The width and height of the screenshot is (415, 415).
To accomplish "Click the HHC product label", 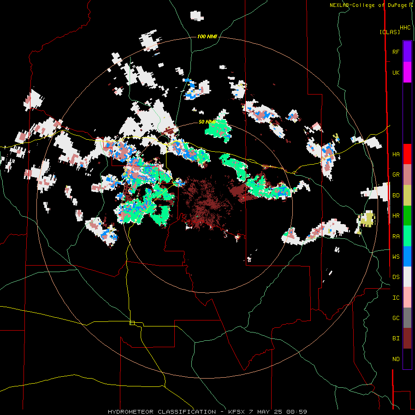I will (405, 28).
